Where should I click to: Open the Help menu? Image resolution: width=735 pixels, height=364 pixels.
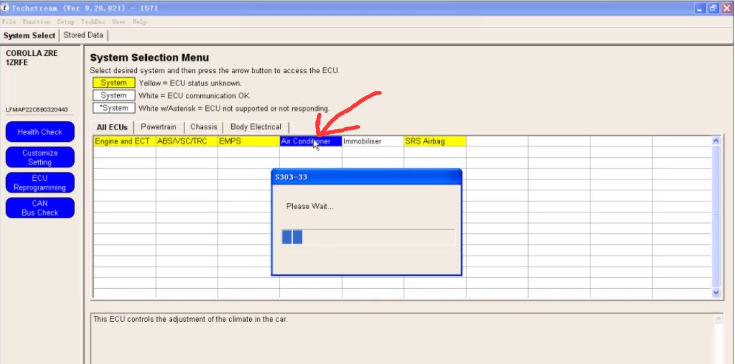click(x=140, y=22)
